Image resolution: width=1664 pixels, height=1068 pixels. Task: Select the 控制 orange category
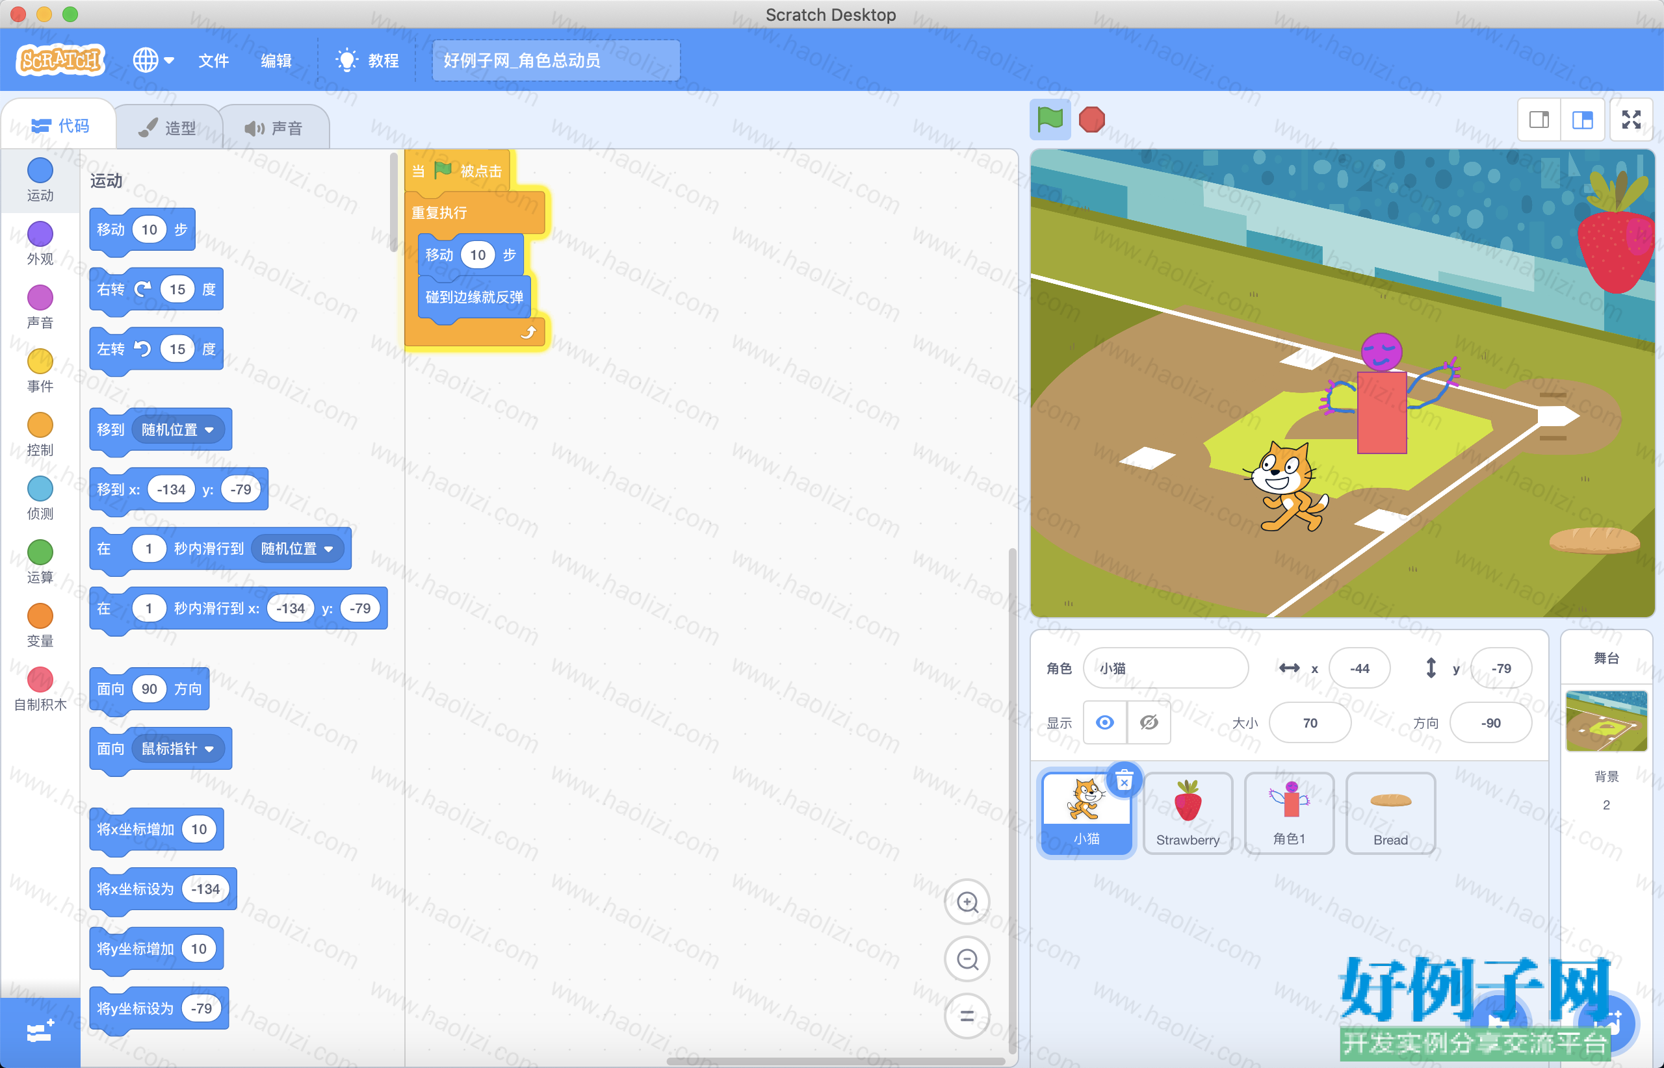coord(40,434)
